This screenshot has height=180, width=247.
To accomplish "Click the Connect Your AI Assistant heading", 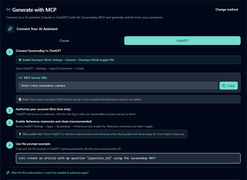I will [x=37, y=29].
